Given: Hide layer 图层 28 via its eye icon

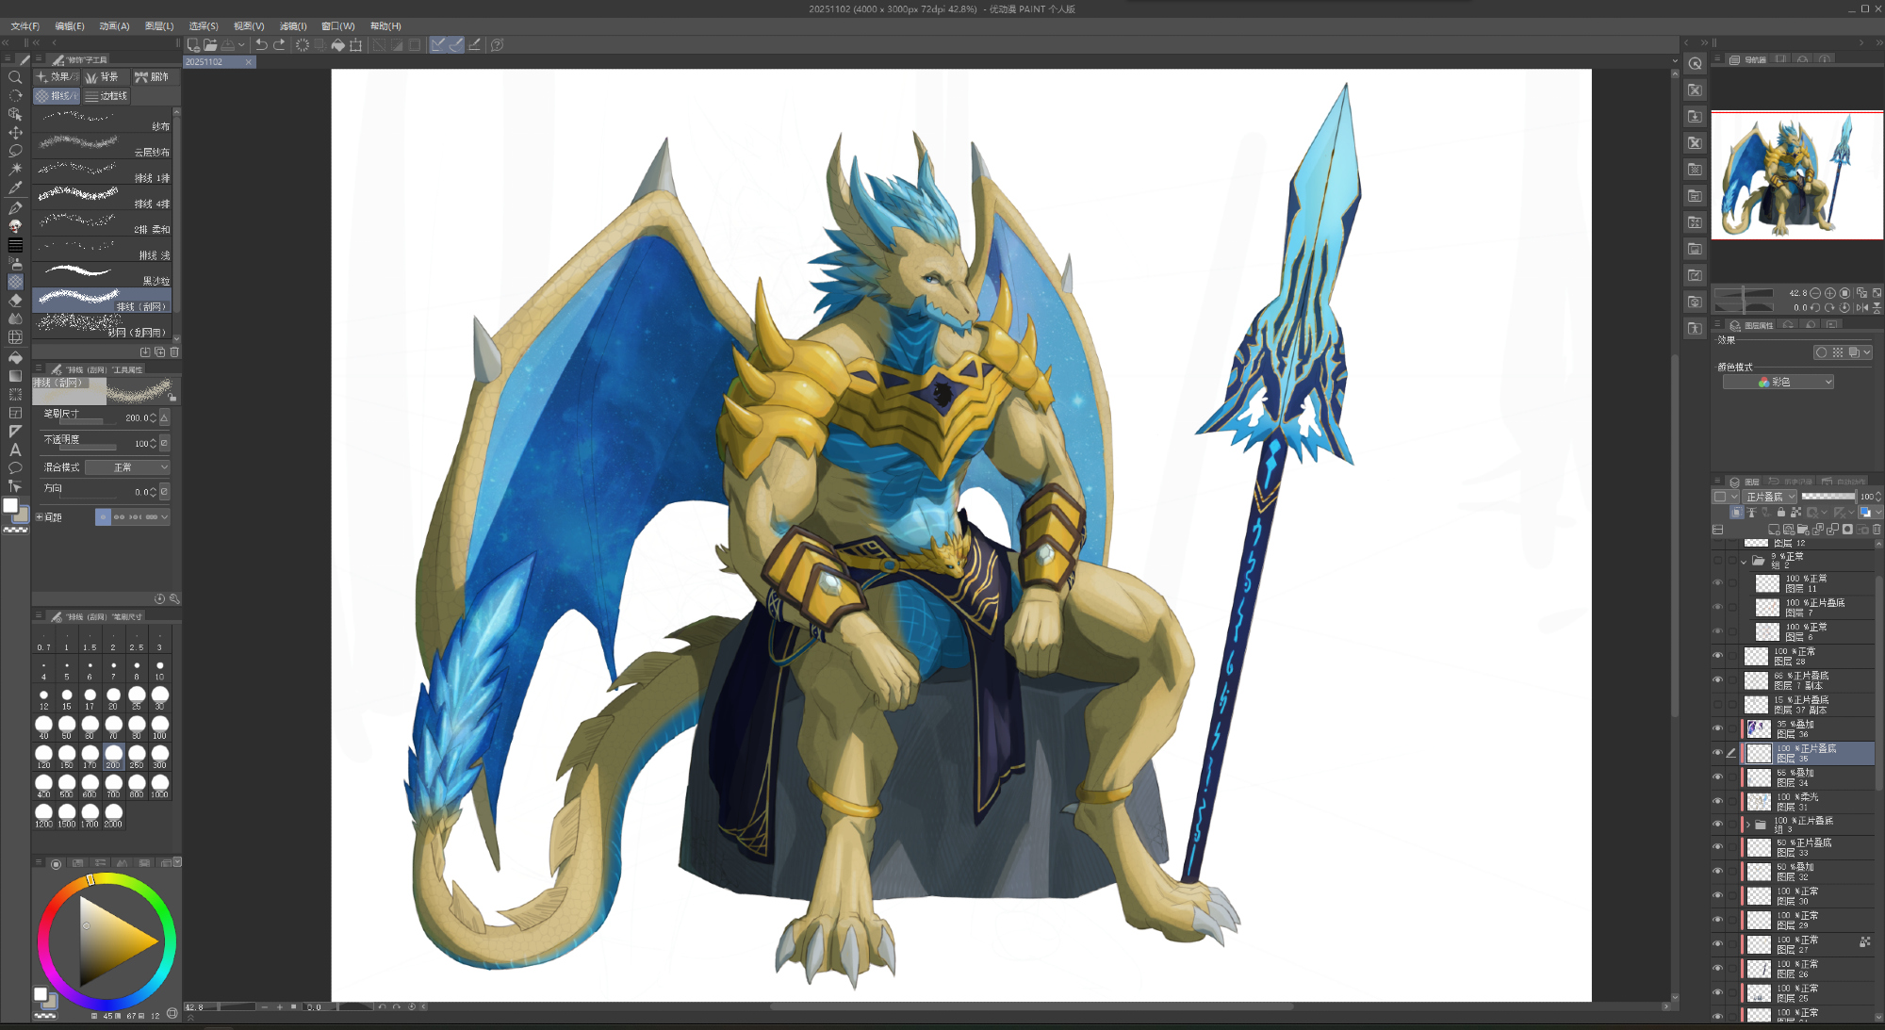Looking at the screenshot, I should coord(1717,655).
